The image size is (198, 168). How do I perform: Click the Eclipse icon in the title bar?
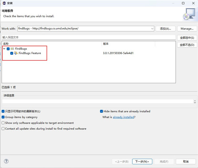(x=4, y=3)
